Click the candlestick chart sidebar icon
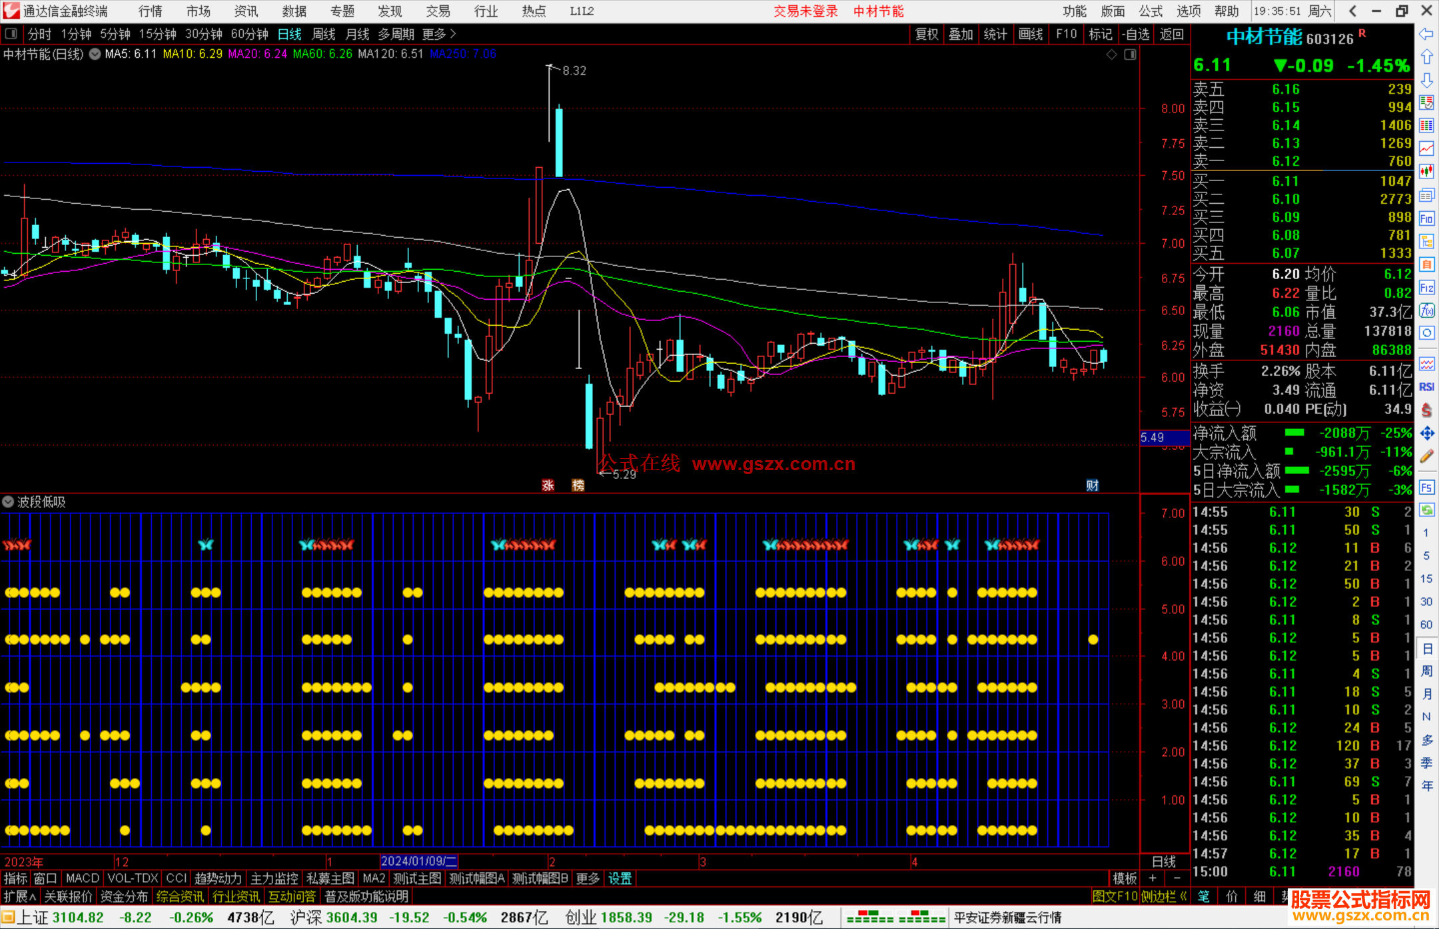The image size is (1439, 929). [1426, 172]
